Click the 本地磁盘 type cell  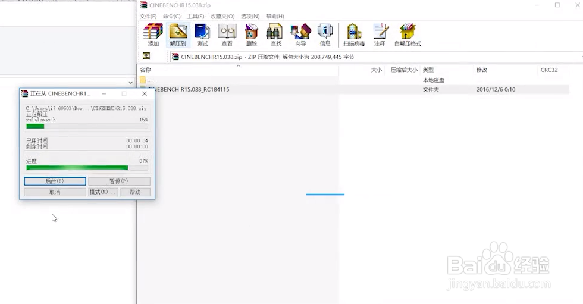(434, 80)
